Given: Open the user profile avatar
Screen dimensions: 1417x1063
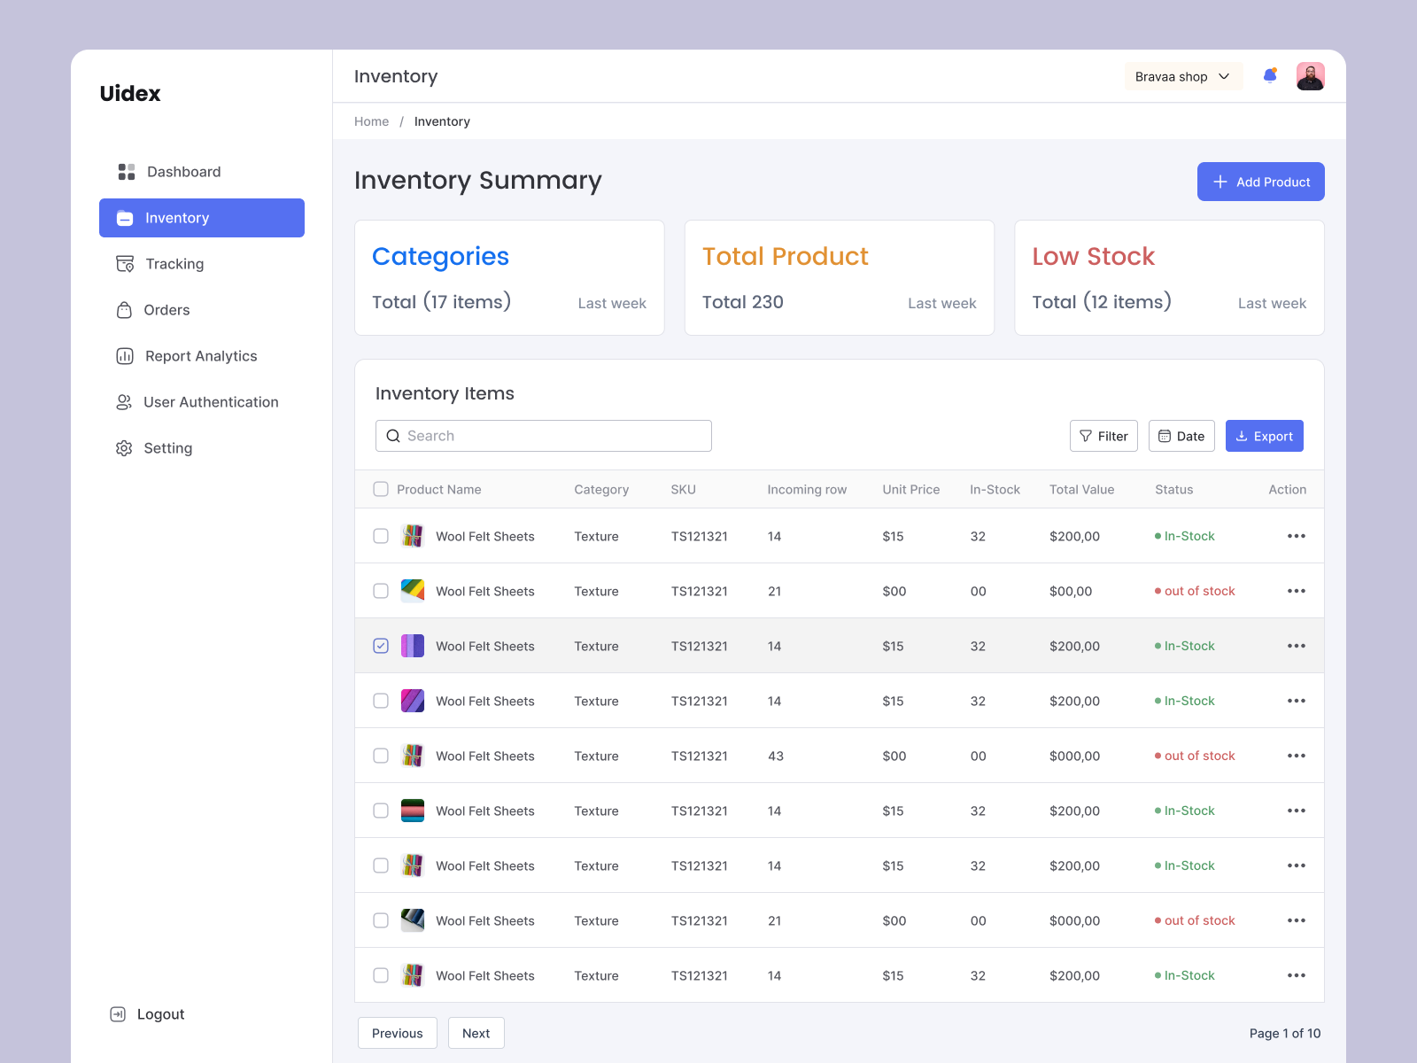Looking at the screenshot, I should click(1311, 76).
